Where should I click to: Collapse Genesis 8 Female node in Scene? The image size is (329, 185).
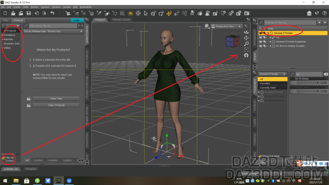pos(268,33)
